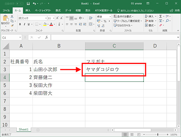Screen dimensions: 181x137
Task: Click the increase decimal icon
Action: point(99,26)
